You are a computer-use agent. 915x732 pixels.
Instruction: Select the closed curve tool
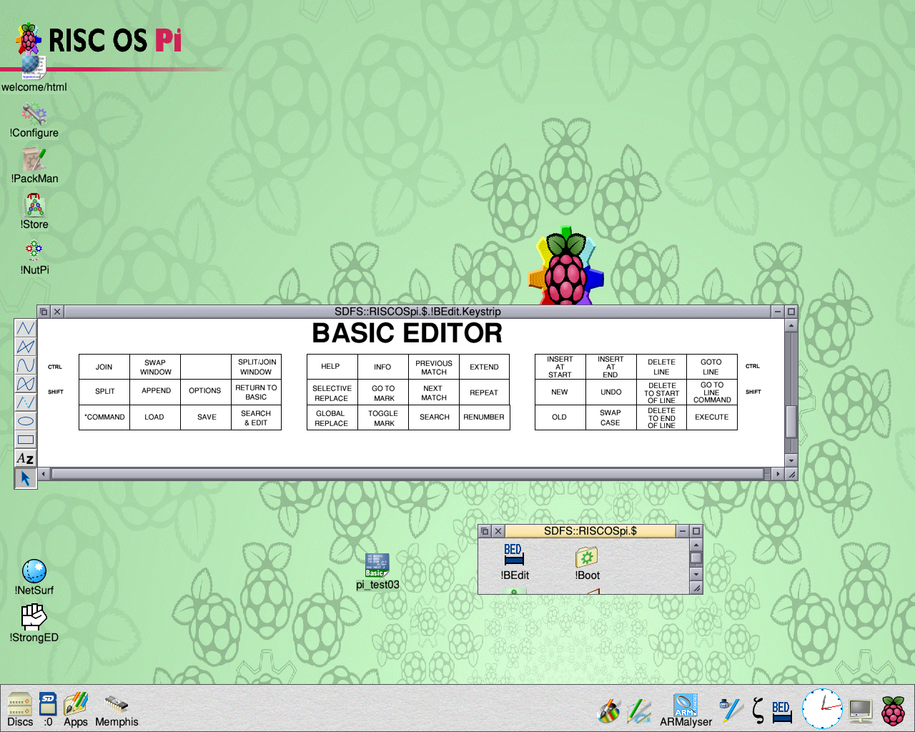(x=25, y=384)
